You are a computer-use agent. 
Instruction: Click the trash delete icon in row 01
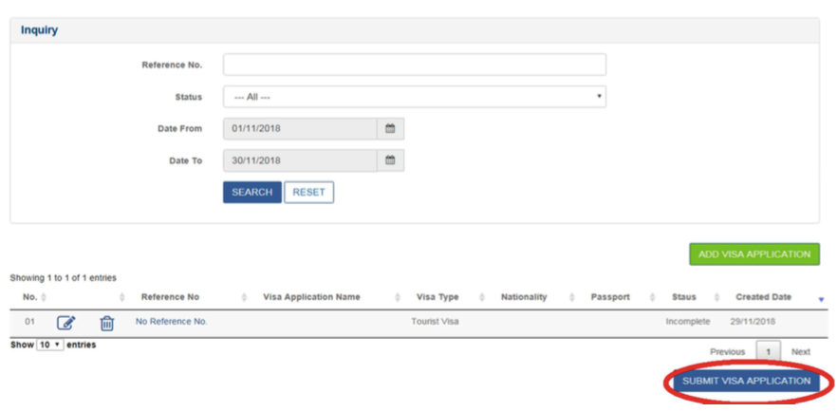coord(107,323)
